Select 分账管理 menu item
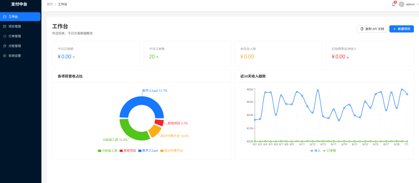Image resolution: width=419 pixels, height=183 pixels. [20, 46]
